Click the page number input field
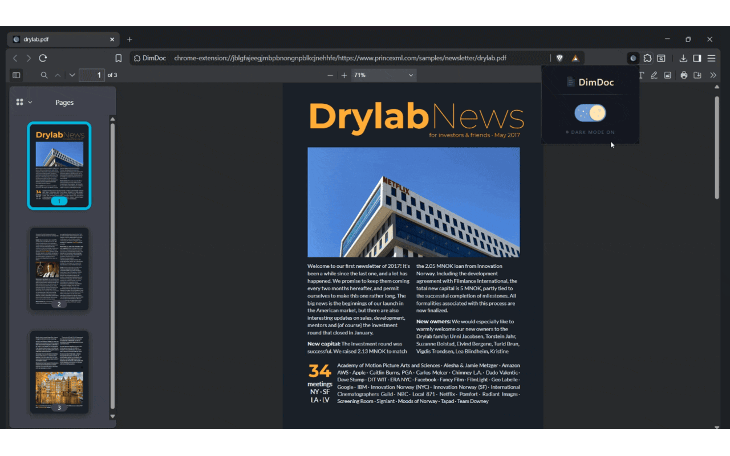Screen dimensions: 730x456 pos(92,75)
